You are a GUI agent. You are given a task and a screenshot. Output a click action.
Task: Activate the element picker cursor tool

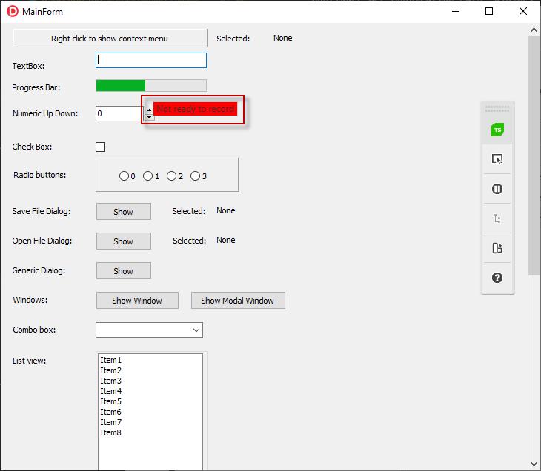coord(497,159)
